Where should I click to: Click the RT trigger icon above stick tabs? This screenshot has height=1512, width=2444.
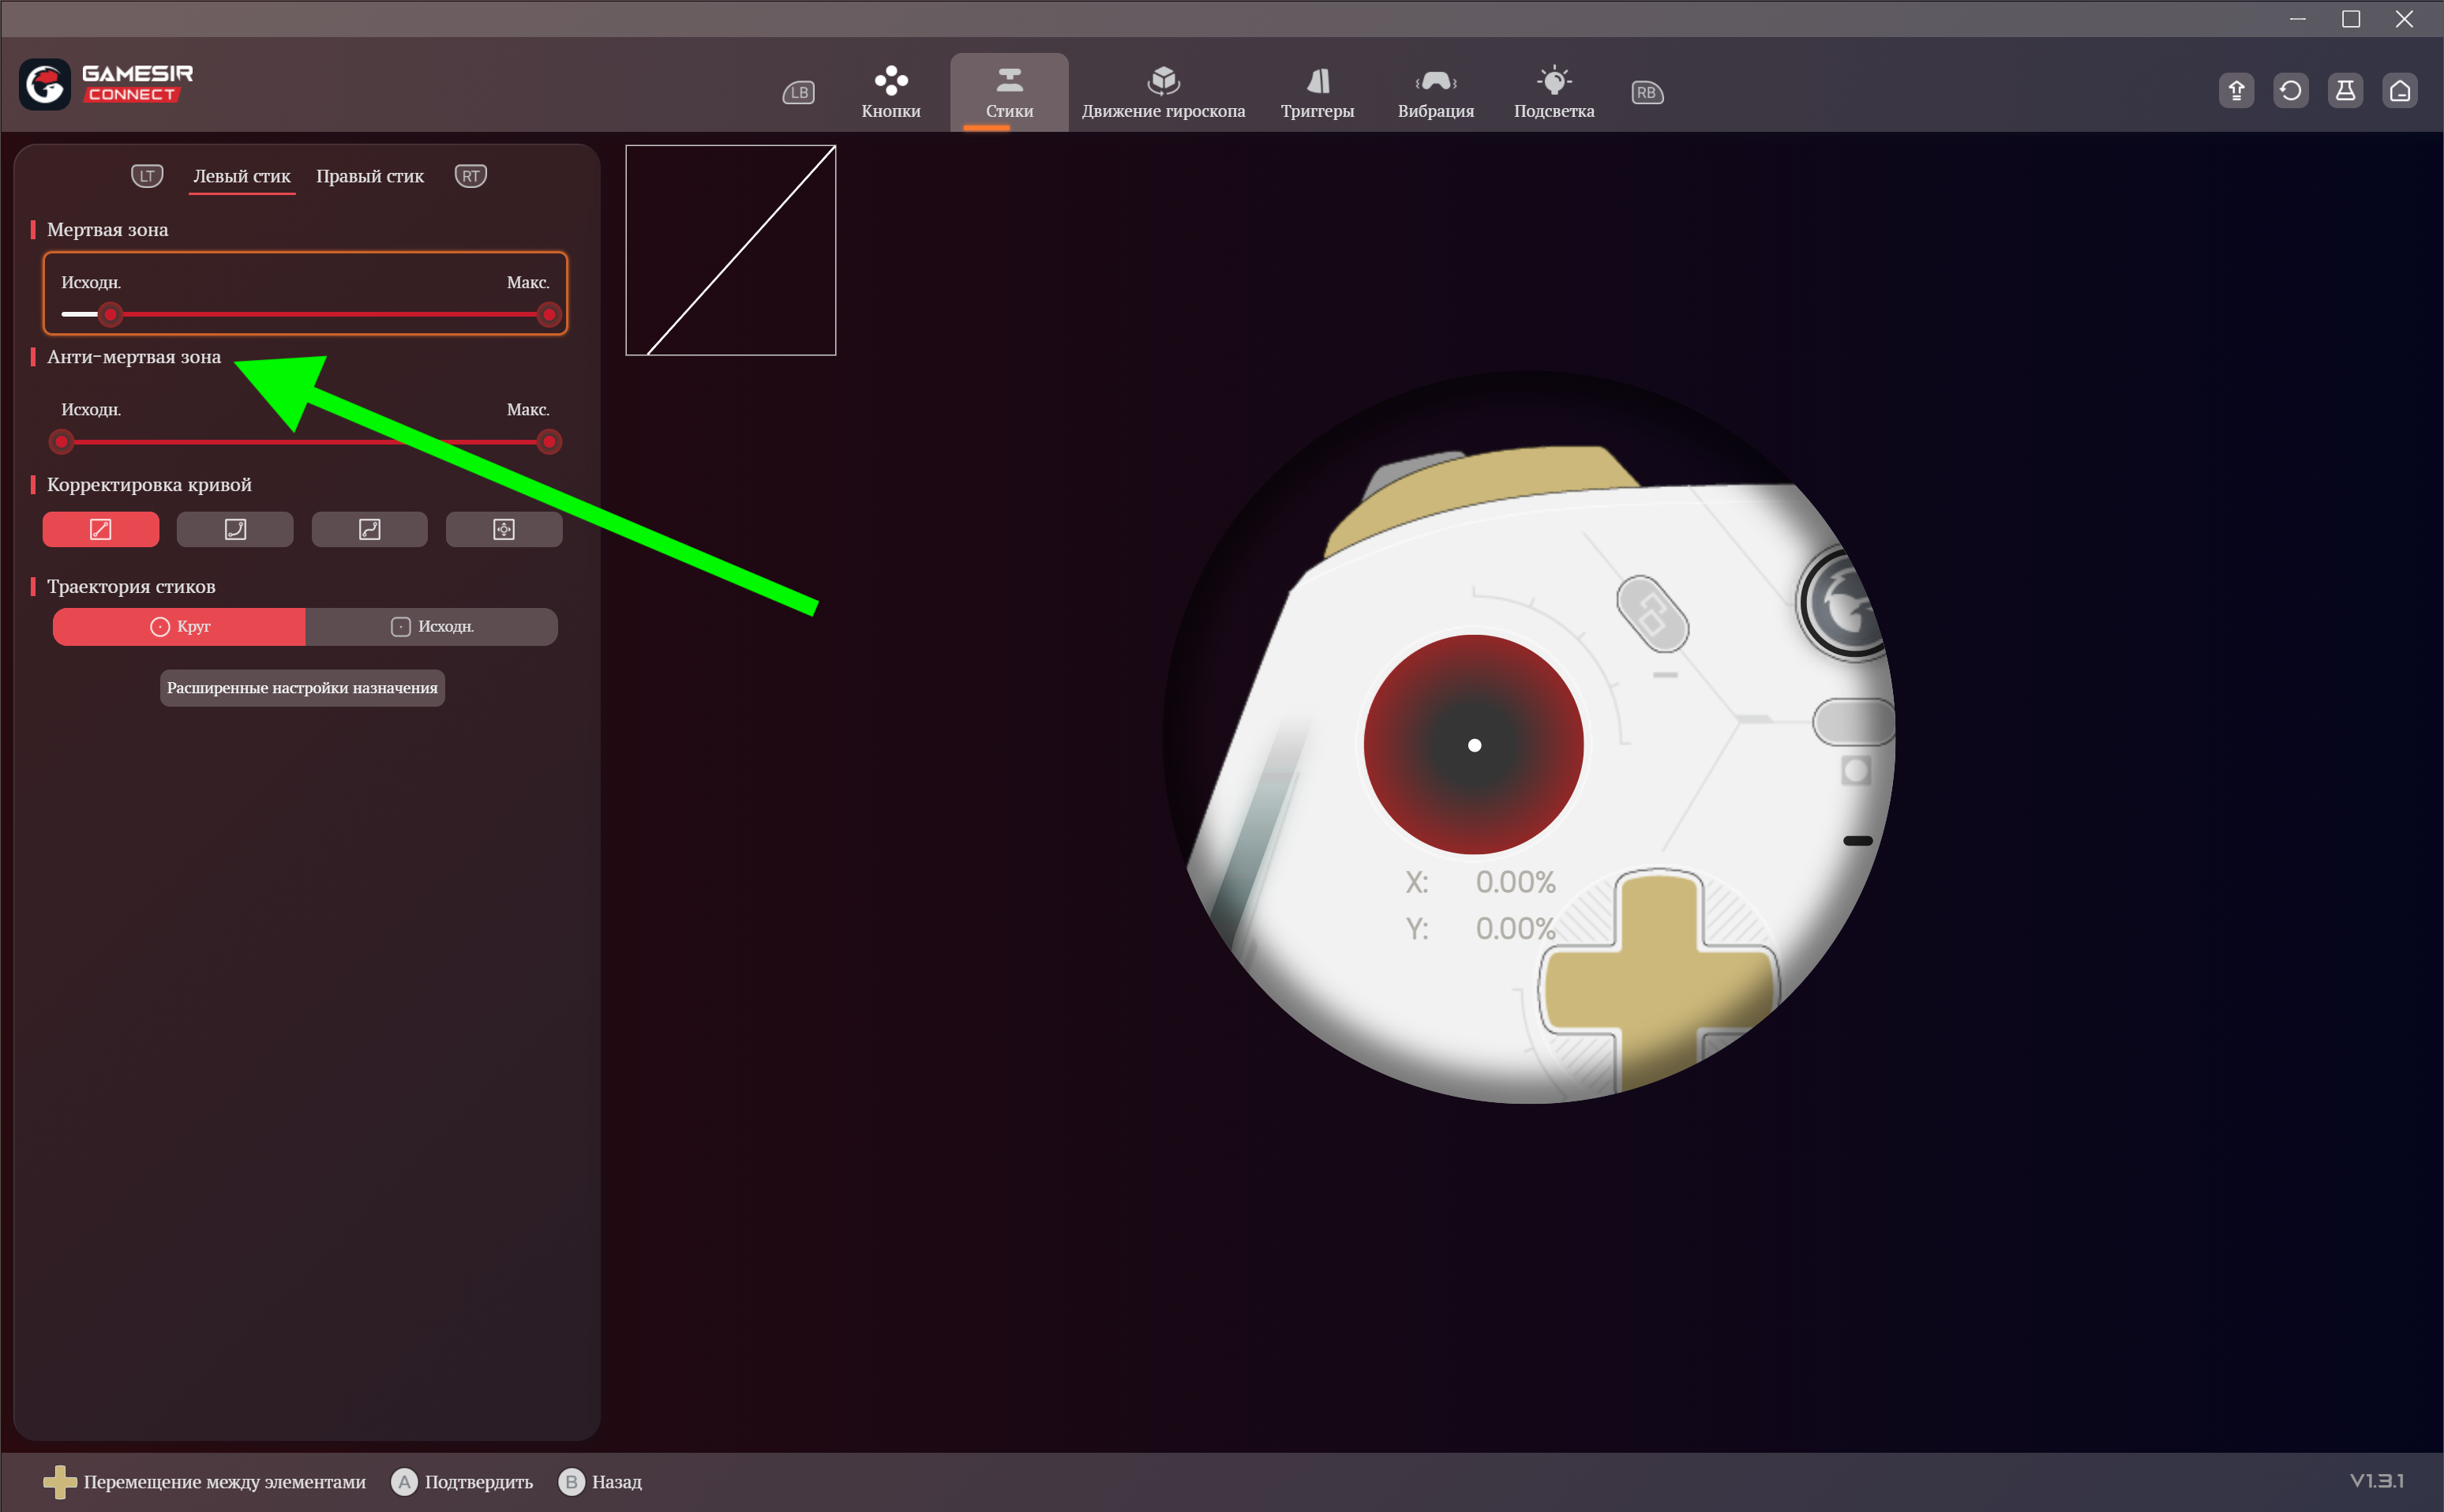[x=470, y=176]
